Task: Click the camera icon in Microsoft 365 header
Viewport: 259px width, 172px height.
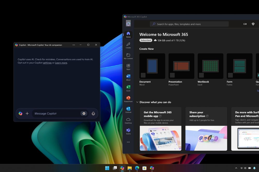Action: click(x=245, y=24)
